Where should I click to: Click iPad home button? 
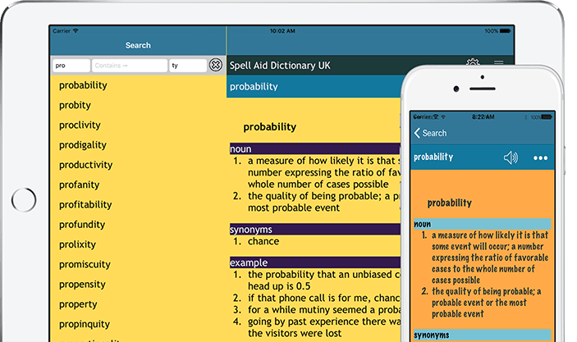24,199
